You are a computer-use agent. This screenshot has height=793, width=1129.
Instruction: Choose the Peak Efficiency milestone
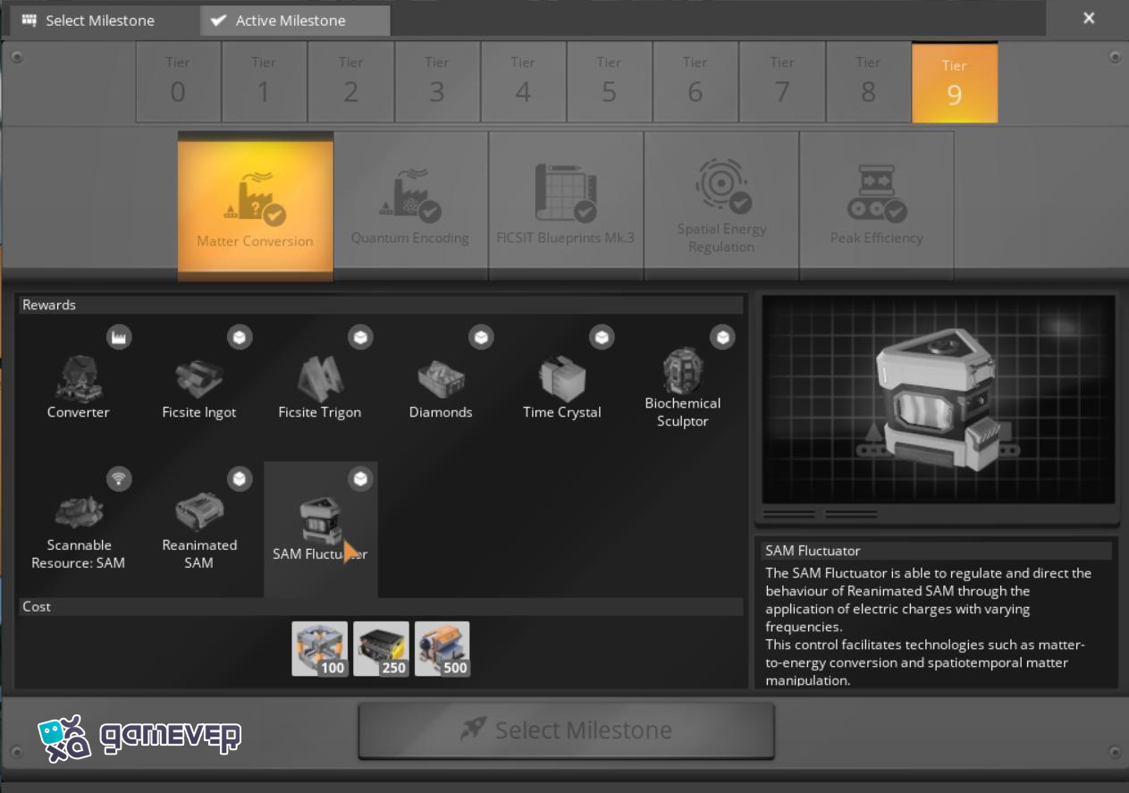tap(876, 206)
